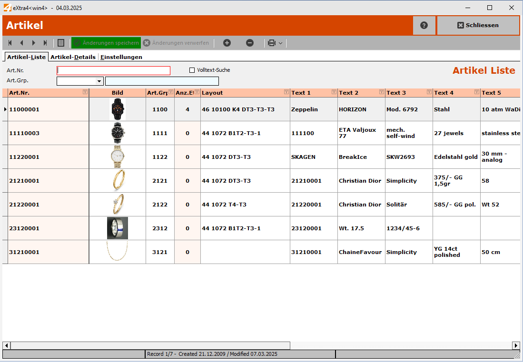Open the Art.Nr. column filter

click(85, 92)
